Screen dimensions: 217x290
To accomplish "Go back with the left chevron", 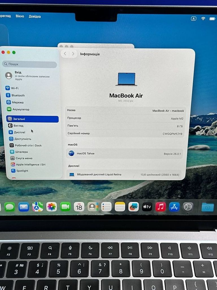I will pos(65,54).
